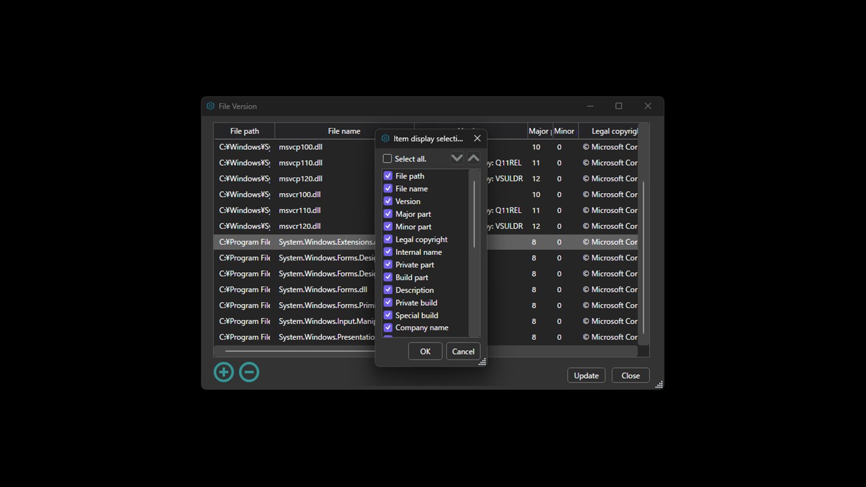
Task: Uncheck the File path display option
Action: tap(388, 176)
